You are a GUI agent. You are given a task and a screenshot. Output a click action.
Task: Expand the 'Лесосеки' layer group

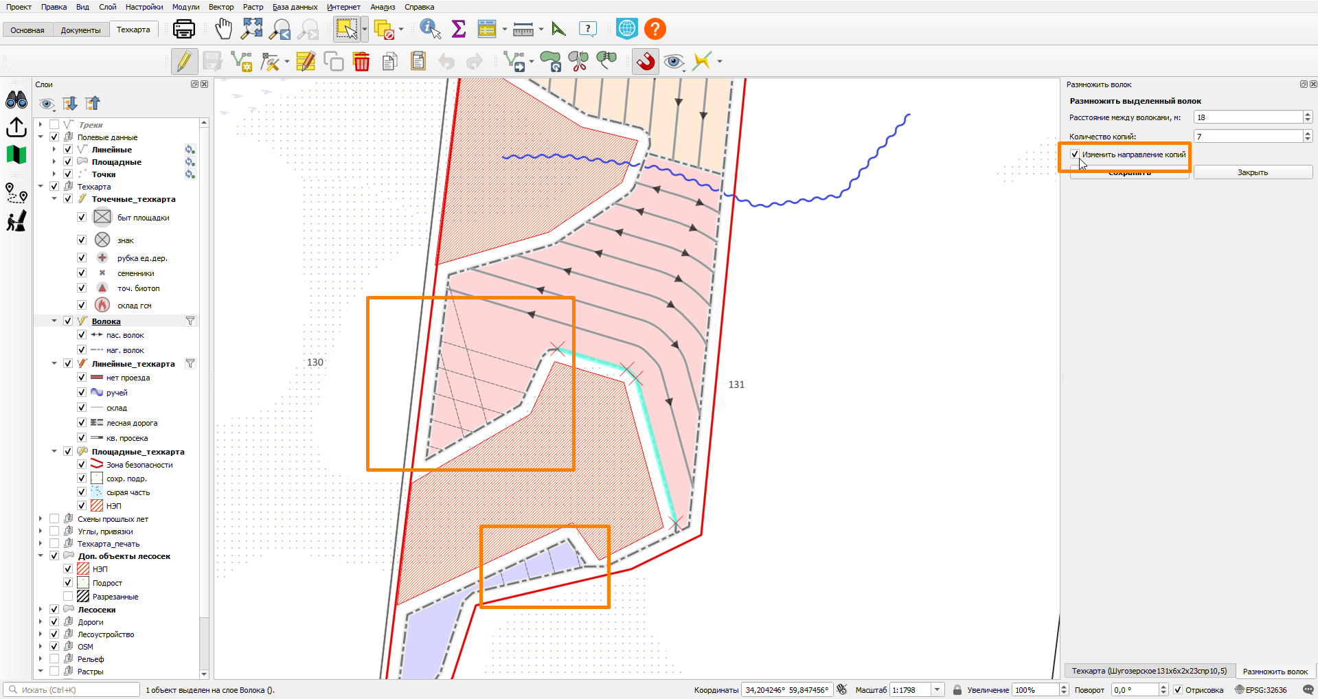point(41,610)
